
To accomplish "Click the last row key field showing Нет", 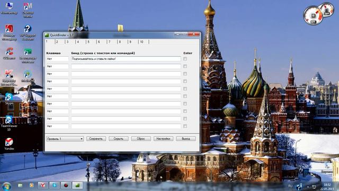I will 57,126.
